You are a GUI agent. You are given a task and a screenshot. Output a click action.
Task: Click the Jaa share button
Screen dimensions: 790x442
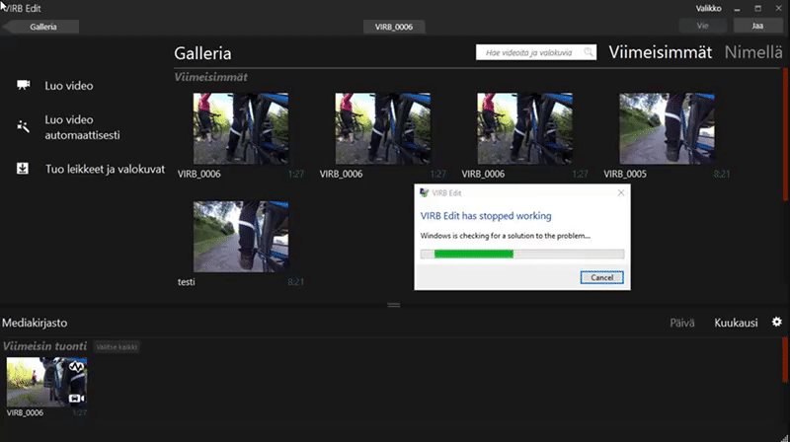(x=757, y=26)
